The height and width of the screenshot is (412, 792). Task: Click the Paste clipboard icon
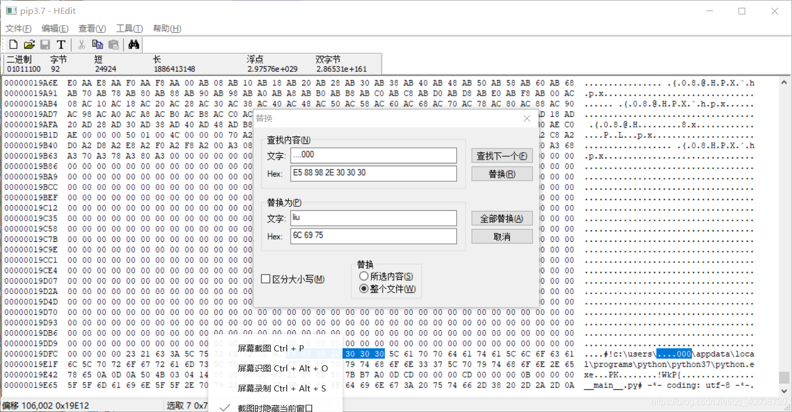coord(114,44)
